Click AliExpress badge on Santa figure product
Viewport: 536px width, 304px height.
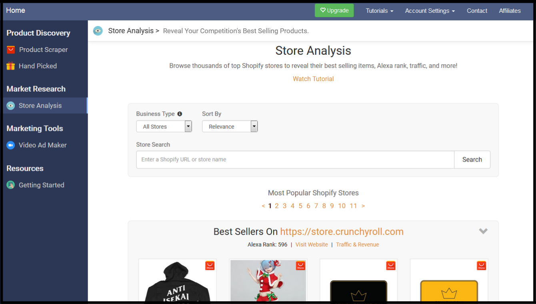click(x=300, y=266)
